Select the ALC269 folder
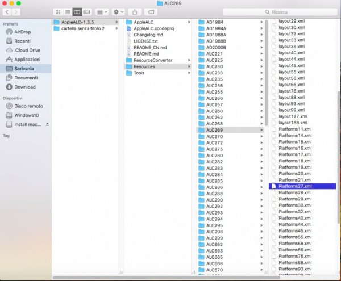The height and width of the screenshot is (281, 341). [230, 130]
